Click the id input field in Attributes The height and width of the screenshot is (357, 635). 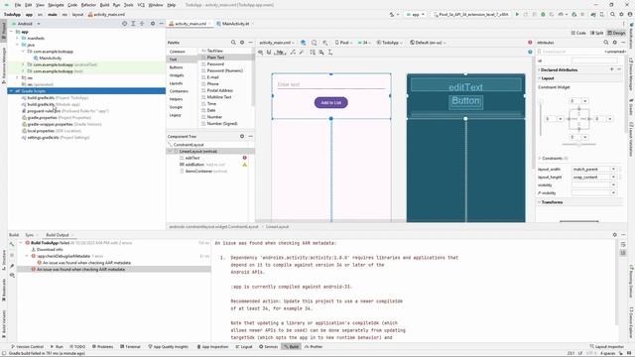[594, 60]
